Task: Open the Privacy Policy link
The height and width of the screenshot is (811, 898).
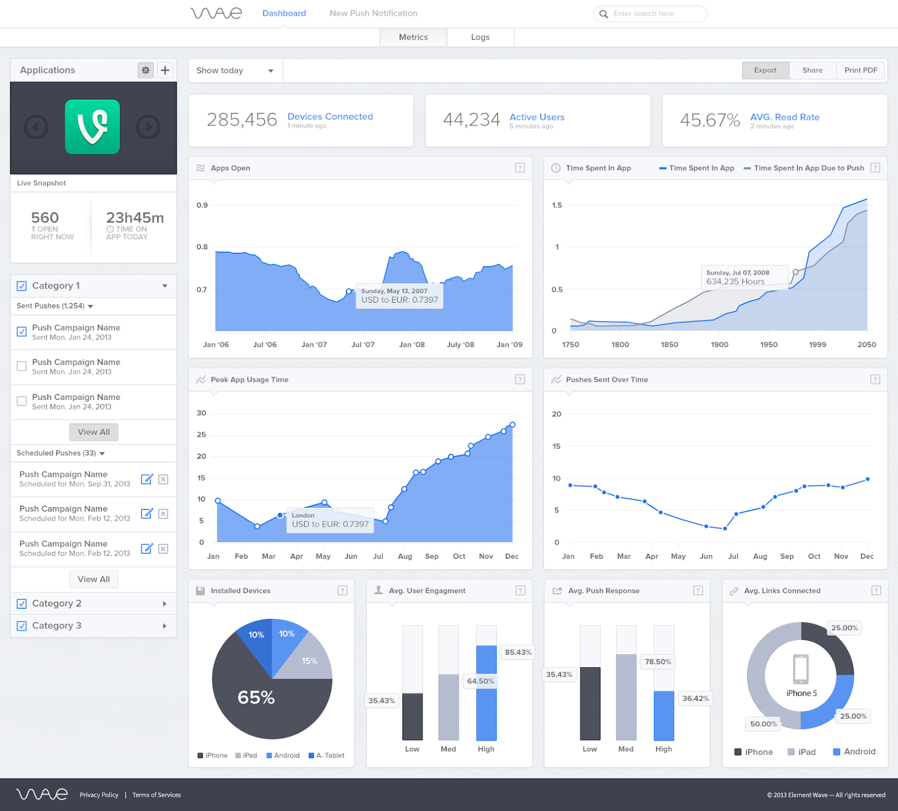Action: (99, 795)
